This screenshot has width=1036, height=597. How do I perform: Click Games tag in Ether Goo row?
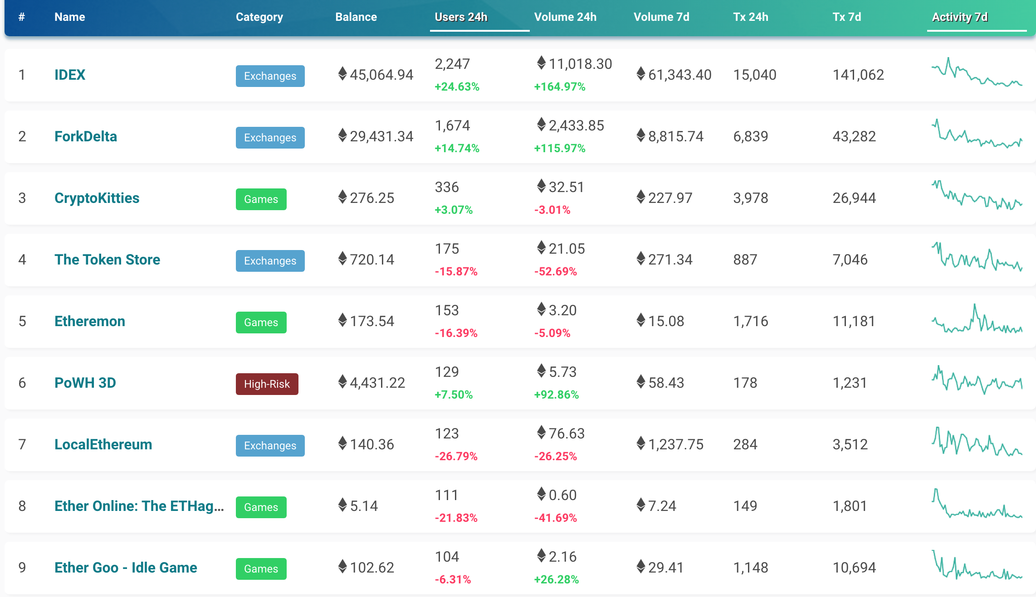(x=261, y=569)
